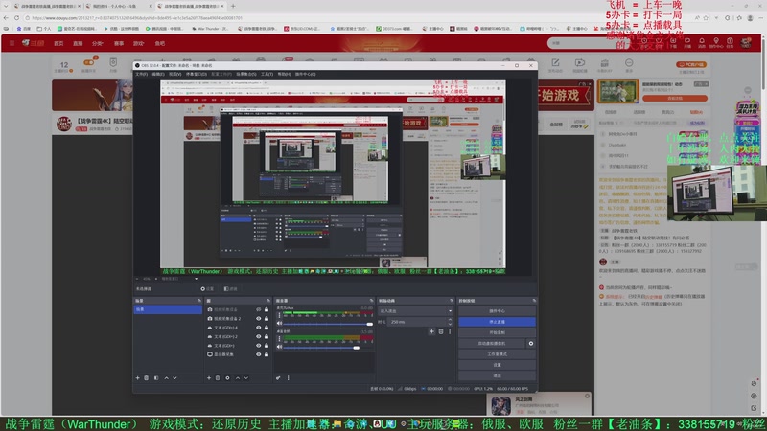
Task: Enable 工作室模式 in OBS controls
Action: click(x=497, y=354)
